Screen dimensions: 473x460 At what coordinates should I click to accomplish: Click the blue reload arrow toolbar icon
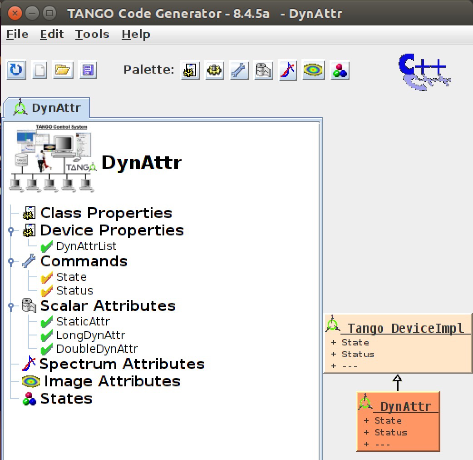tap(16, 70)
